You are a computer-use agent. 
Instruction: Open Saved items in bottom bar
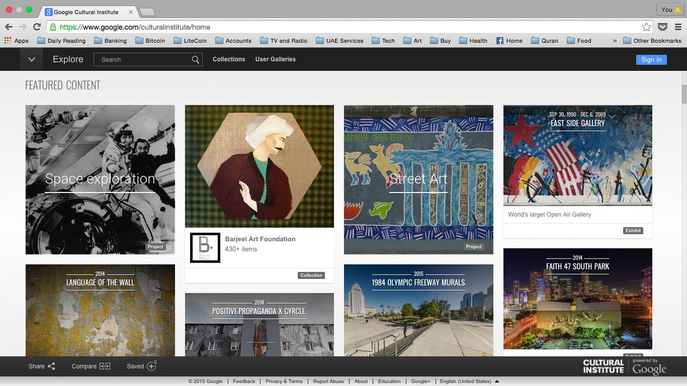coord(142,366)
